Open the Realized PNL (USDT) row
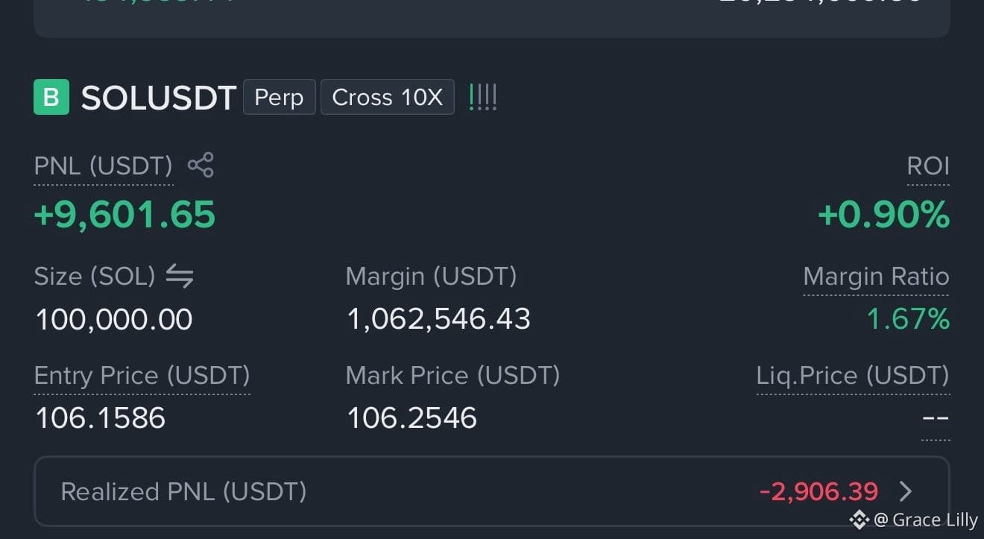The height and width of the screenshot is (539, 984). [x=492, y=492]
